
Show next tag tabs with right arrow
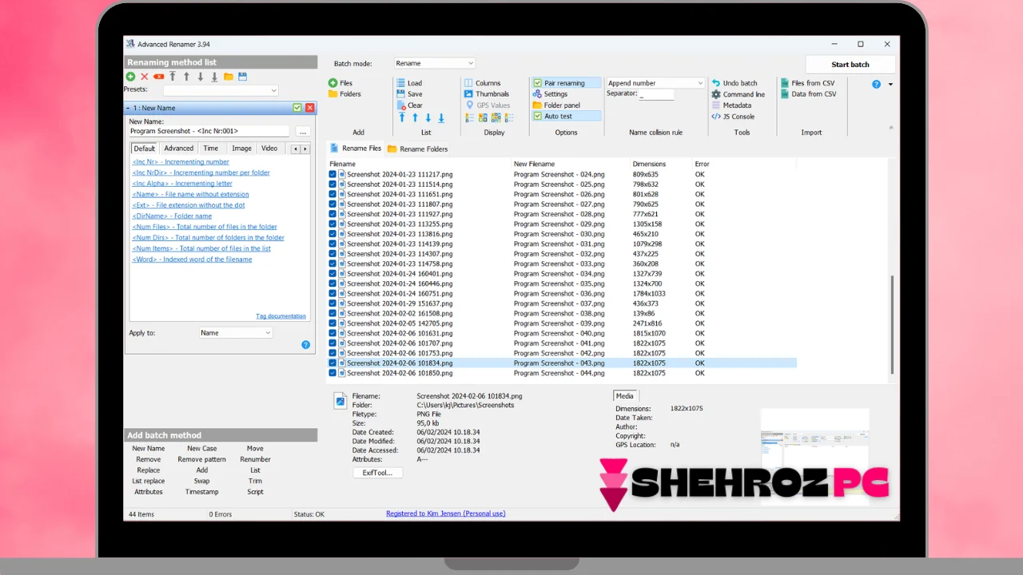coord(305,149)
